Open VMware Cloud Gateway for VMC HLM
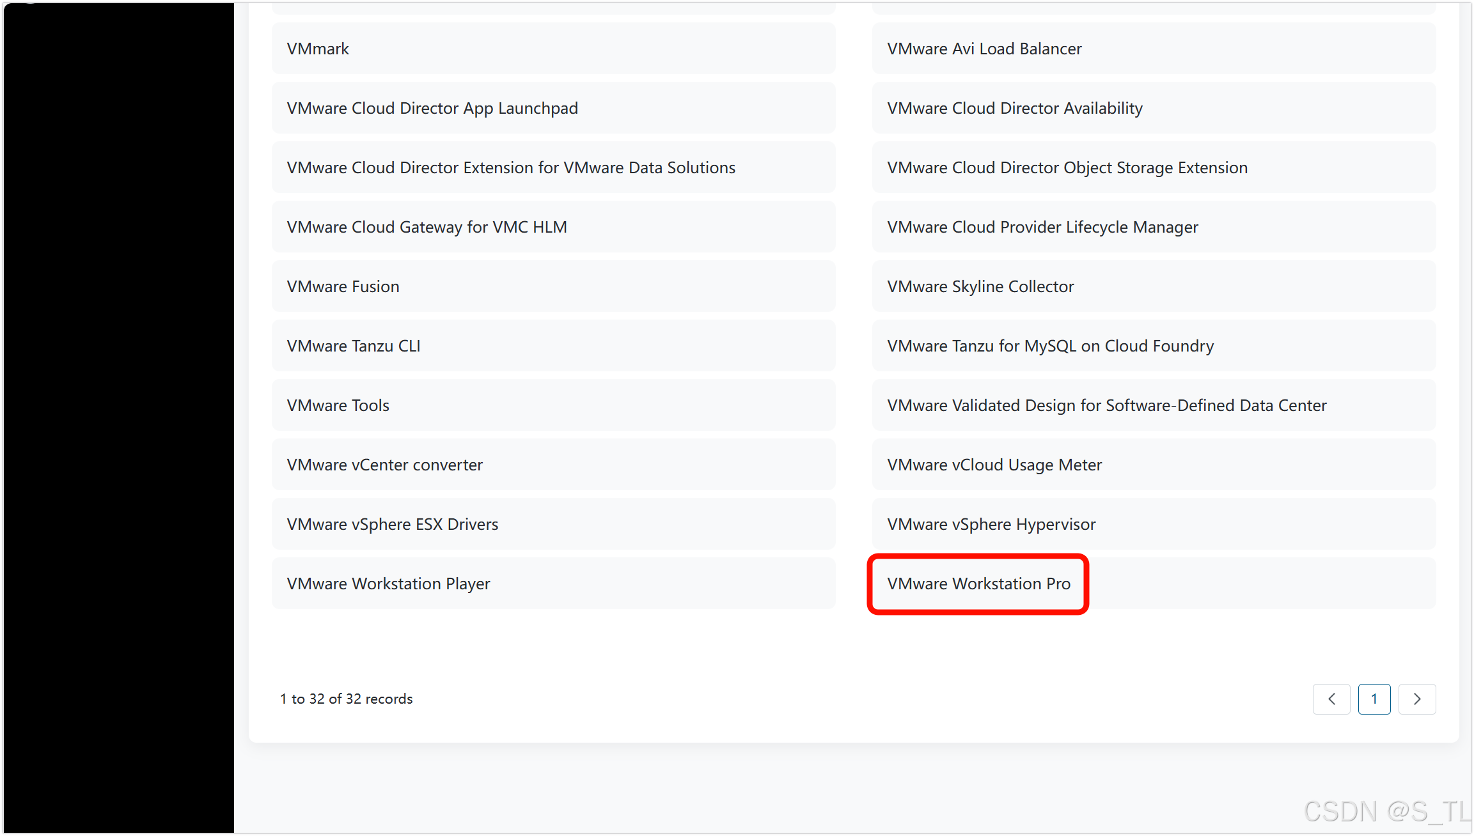1474x836 pixels. point(427,227)
